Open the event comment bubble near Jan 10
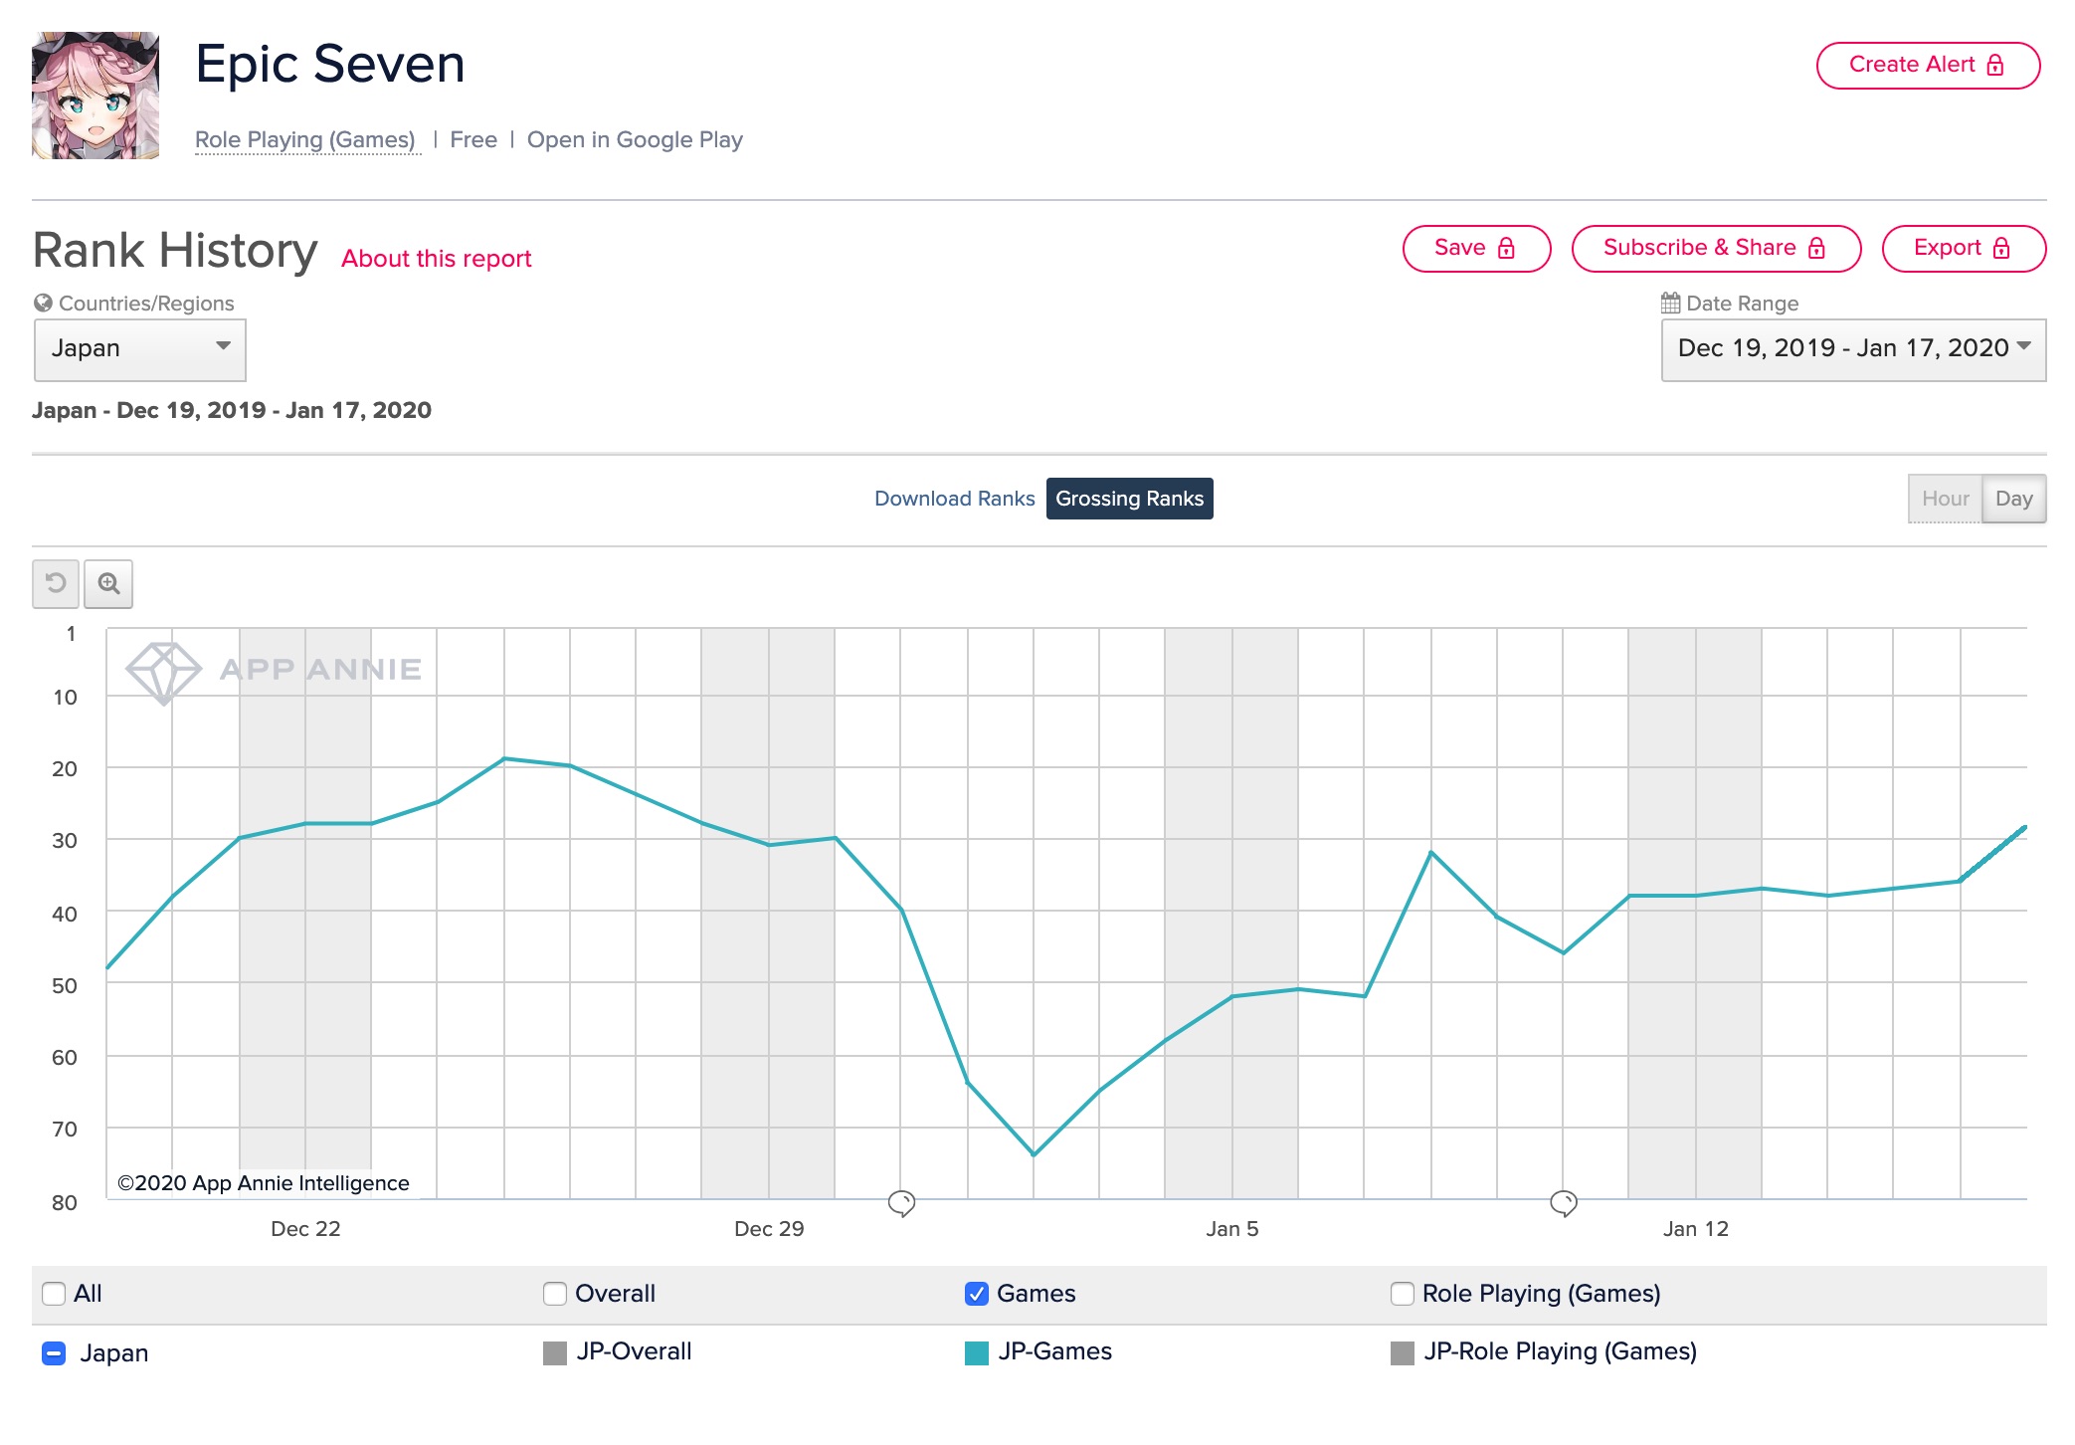This screenshot has width=2075, height=1445. click(x=1564, y=1203)
